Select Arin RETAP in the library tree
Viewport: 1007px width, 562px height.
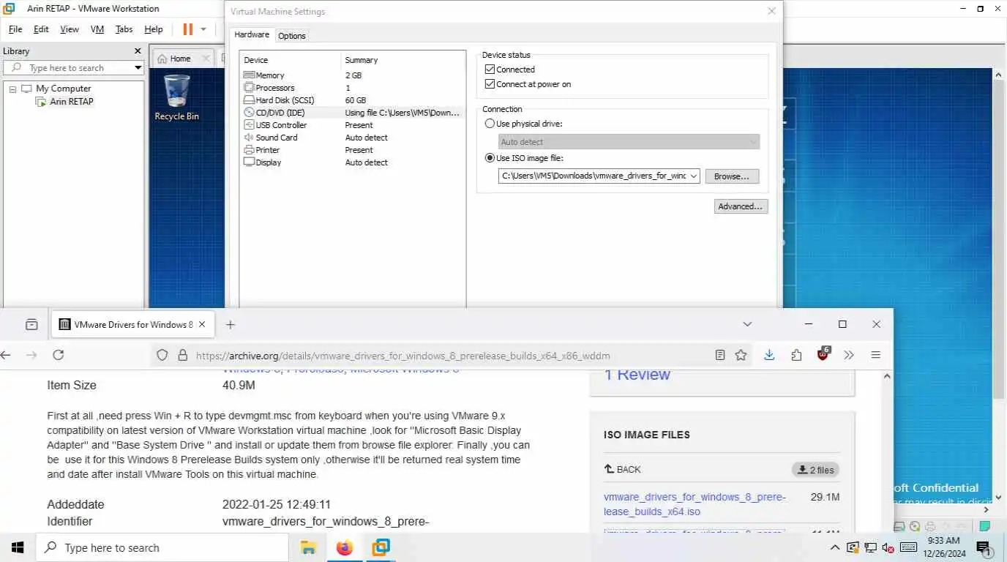71,102
